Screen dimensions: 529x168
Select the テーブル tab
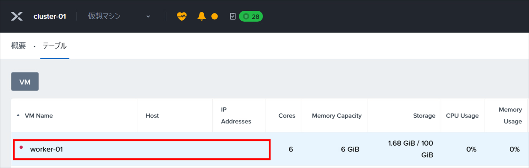coord(55,46)
